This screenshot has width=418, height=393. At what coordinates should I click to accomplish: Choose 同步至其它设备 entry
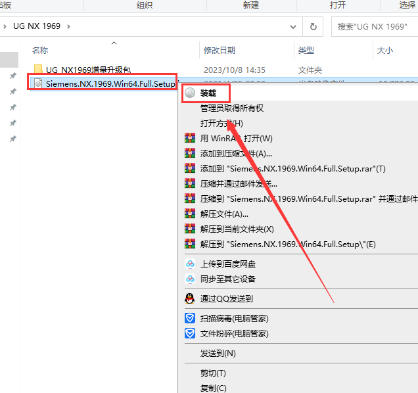[228, 279]
